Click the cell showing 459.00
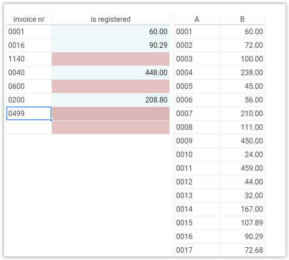The width and height of the screenshot is (289, 260). click(242, 168)
